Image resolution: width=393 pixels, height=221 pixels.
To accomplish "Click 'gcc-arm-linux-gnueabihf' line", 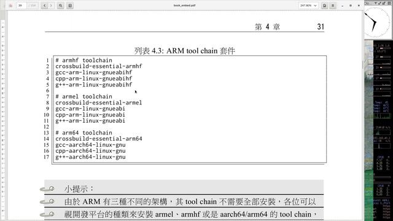I will (94, 72).
